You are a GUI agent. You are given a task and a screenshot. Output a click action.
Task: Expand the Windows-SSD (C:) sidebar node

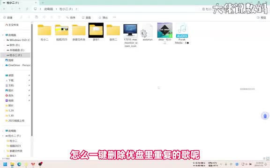pyautogui.click(x=4, y=40)
